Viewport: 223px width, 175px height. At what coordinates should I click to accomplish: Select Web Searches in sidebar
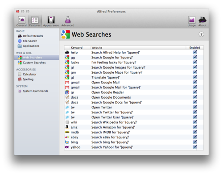point(37,58)
